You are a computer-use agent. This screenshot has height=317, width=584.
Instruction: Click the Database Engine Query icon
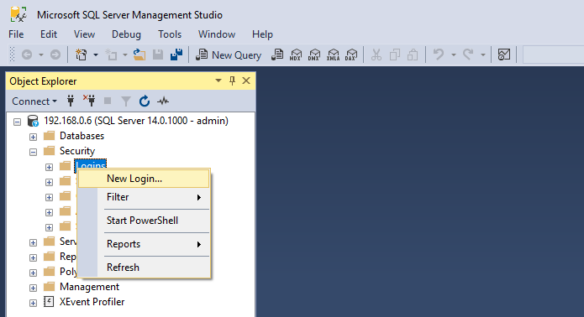point(277,55)
